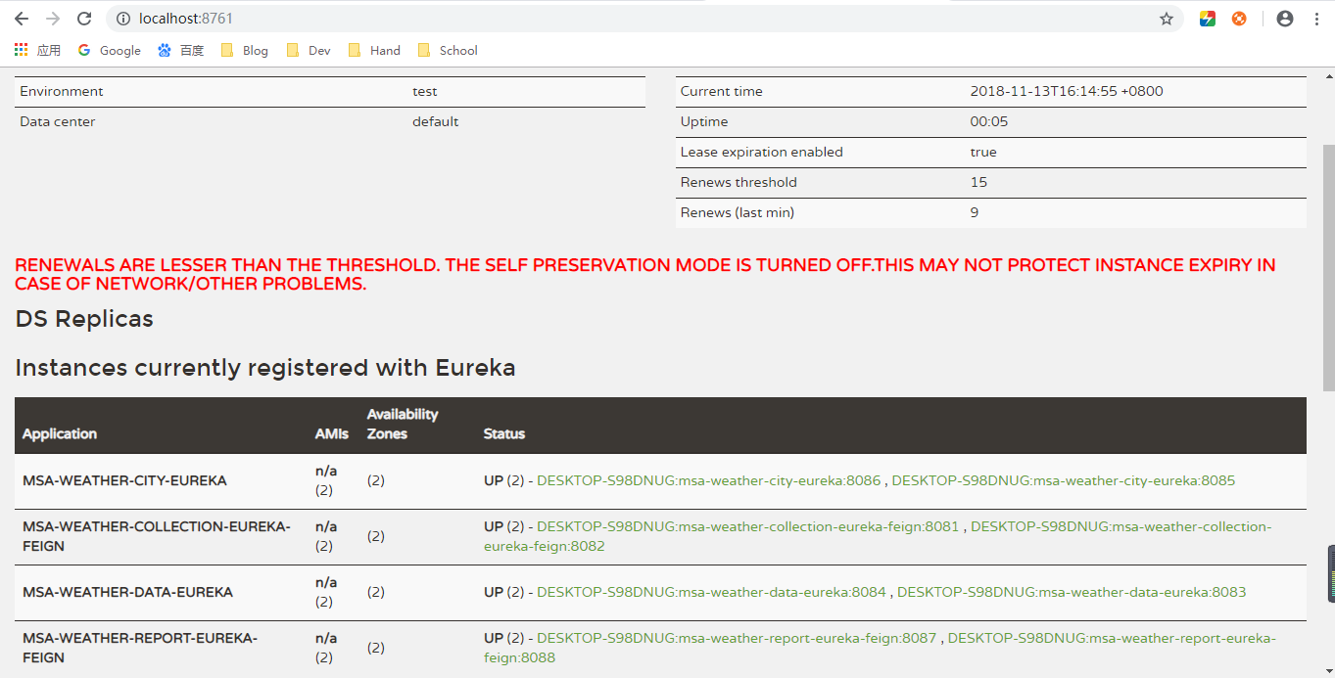Image resolution: width=1335 pixels, height=678 pixels.
Task: Reload the page with refresh icon
Action: click(x=84, y=19)
